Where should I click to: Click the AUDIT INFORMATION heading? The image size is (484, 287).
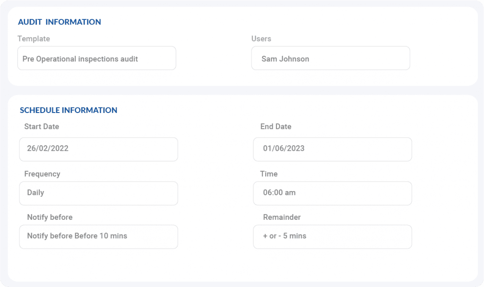tap(60, 22)
